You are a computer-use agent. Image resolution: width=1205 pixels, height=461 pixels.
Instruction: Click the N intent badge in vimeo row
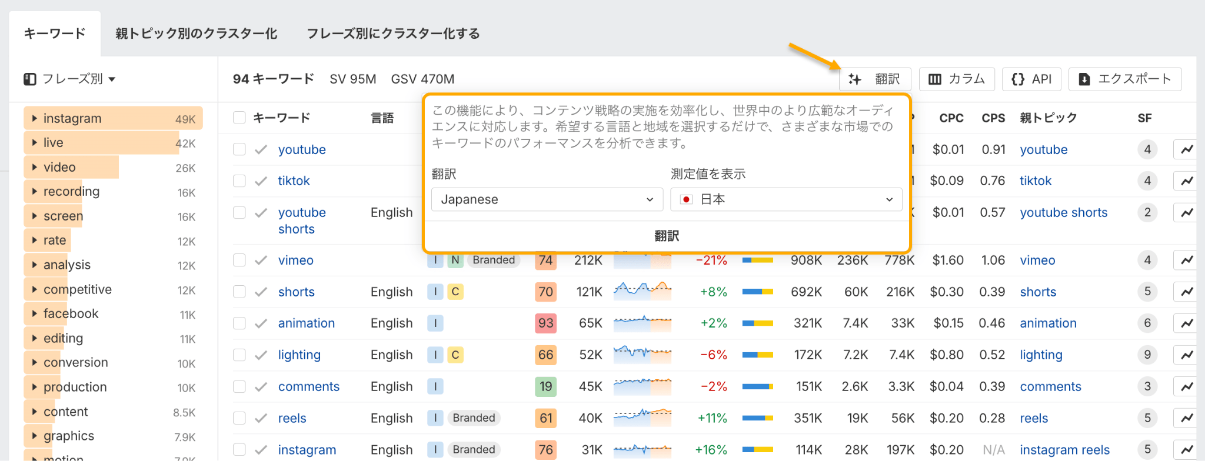click(x=455, y=260)
